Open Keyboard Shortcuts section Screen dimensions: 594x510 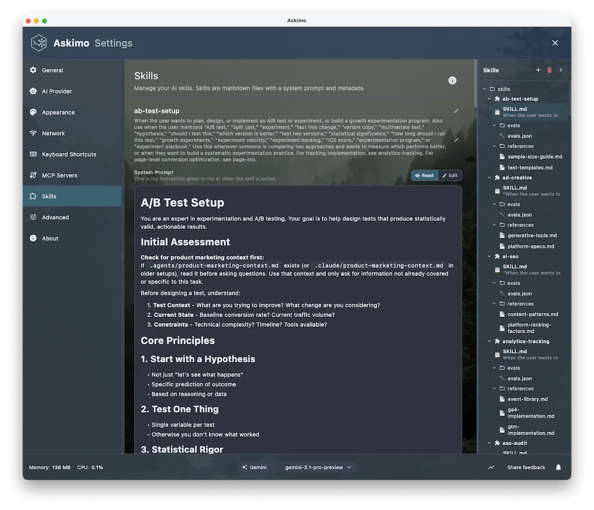tap(72, 154)
